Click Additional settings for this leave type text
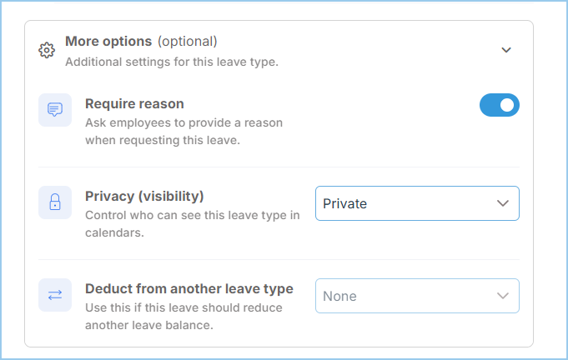The image size is (568, 360). [x=172, y=62]
